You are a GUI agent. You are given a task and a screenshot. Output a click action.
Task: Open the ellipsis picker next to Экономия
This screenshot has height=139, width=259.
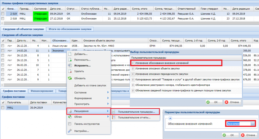point(252,124)
